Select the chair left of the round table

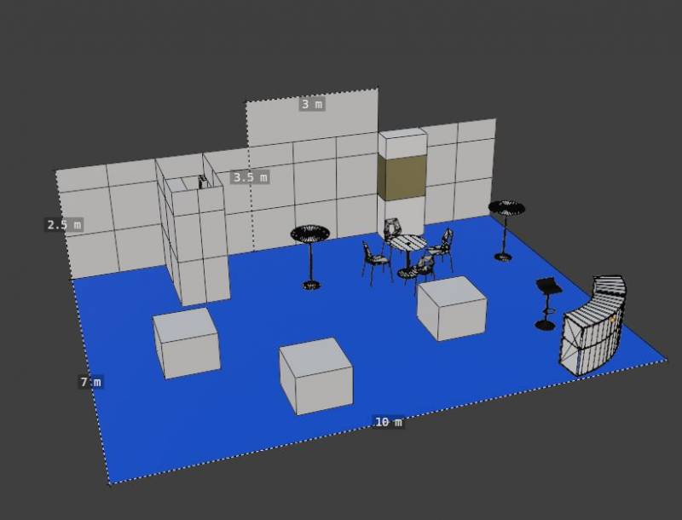375,262
